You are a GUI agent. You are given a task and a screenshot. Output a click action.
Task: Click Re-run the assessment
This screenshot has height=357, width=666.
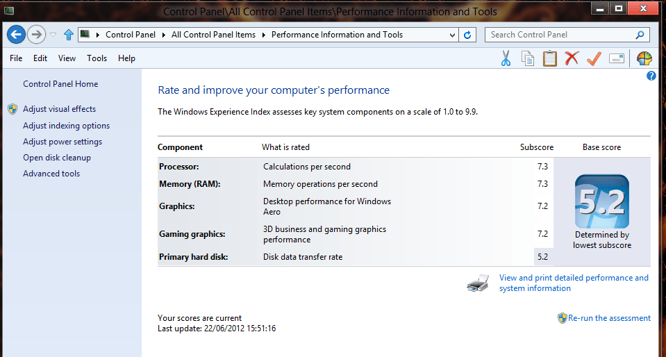(x=609, y=318)
